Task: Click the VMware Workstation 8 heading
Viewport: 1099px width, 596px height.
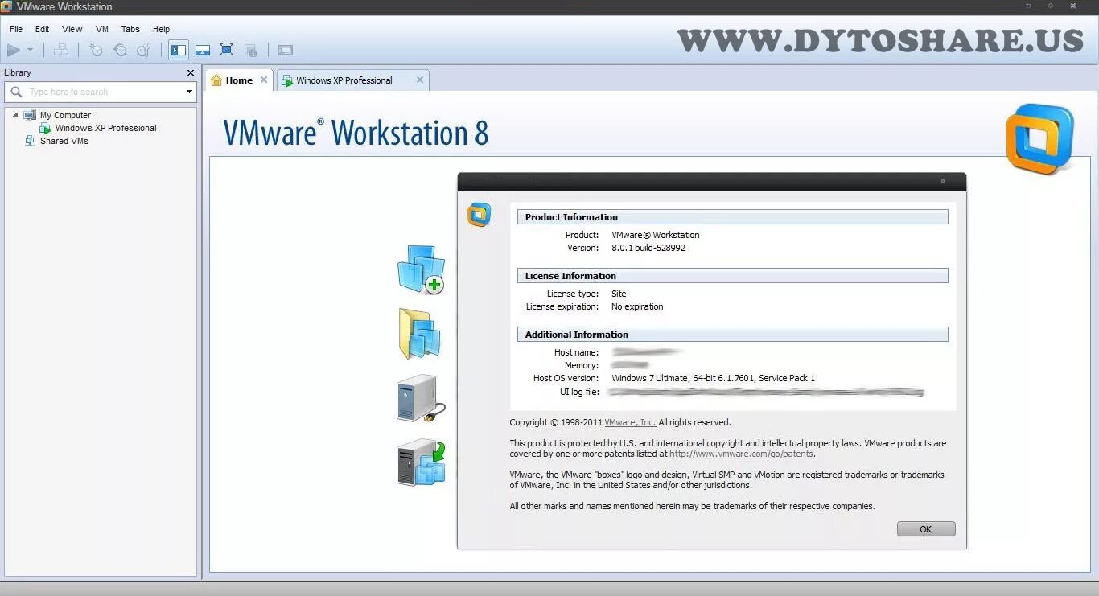Action: coord(356,133)
